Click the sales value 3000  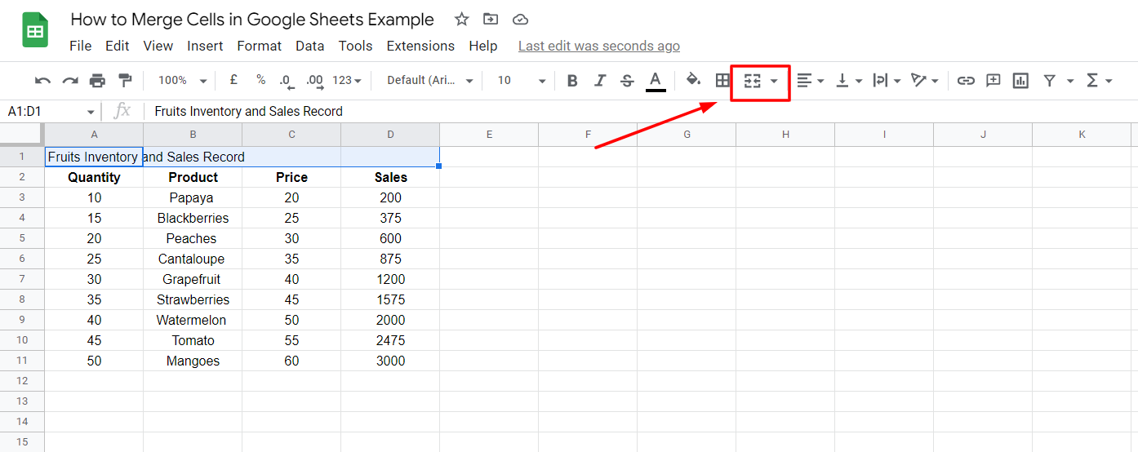coord(390,361)
